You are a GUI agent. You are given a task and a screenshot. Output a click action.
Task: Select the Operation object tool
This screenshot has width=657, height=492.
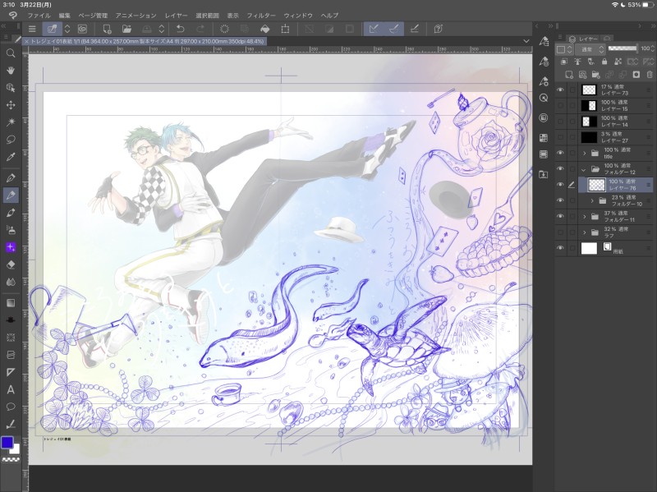coord(11,88)
